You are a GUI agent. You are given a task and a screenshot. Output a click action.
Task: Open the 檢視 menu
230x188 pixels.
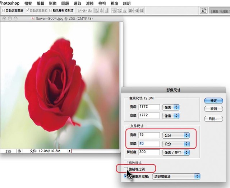point(102,3)
